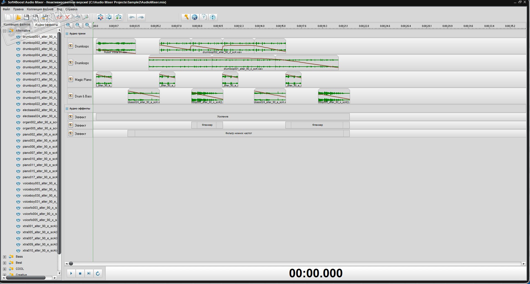Image resolution: width=530 pixels, height=284 pixels.
Task: Click the Bass folder icon
Action: tap(11, 257)
